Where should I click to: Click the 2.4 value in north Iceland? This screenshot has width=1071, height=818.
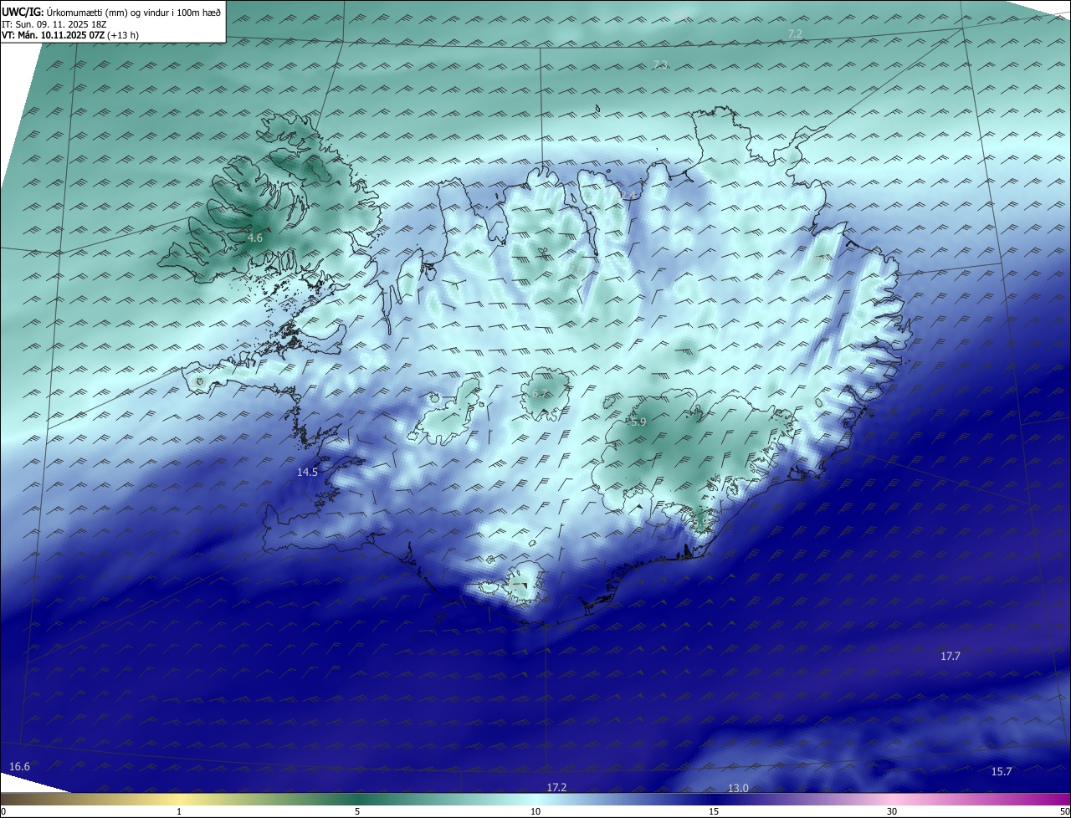coord(629,195)
